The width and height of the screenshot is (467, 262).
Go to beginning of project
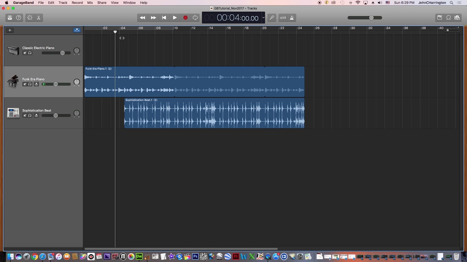[164, 17]
